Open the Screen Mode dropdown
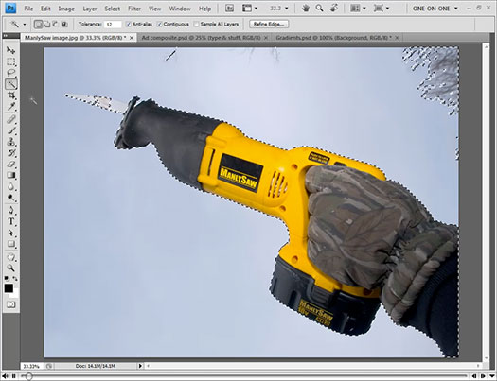The height and width of the screenshot is (381, 497). [382, 9]
